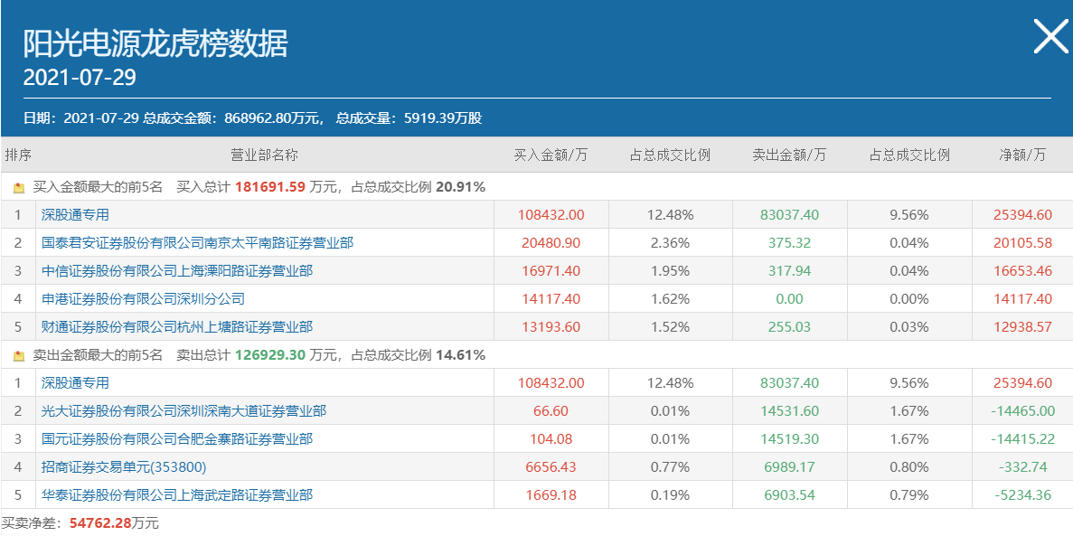The width and height of the screenshot is (1073, 536).
Task: Open 华泰证券上海武定路证券营业部 link
Action: tap(176, 495)
